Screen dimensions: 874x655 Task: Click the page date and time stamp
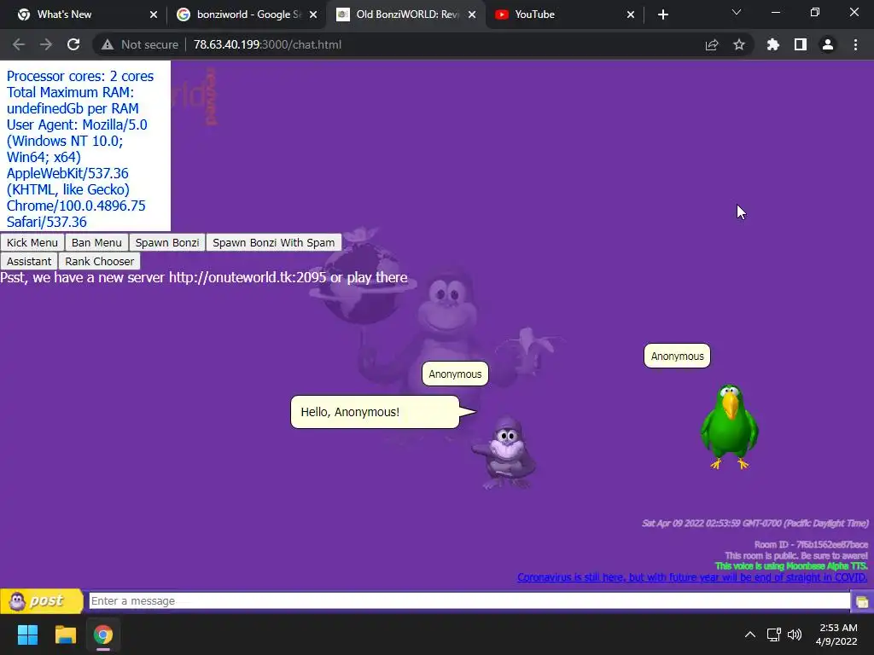tap(755, 523)
